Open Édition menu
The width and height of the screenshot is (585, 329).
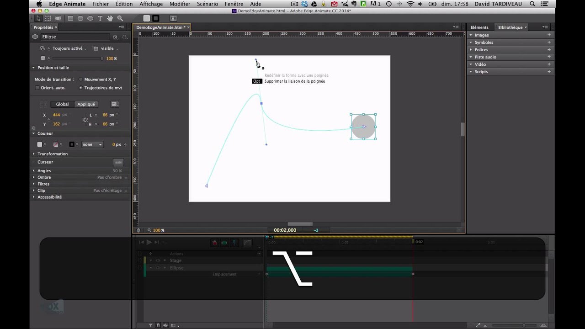(124, 4)
